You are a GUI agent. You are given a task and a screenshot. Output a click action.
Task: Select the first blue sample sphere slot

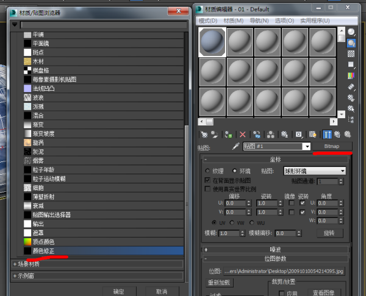point(212,42)
